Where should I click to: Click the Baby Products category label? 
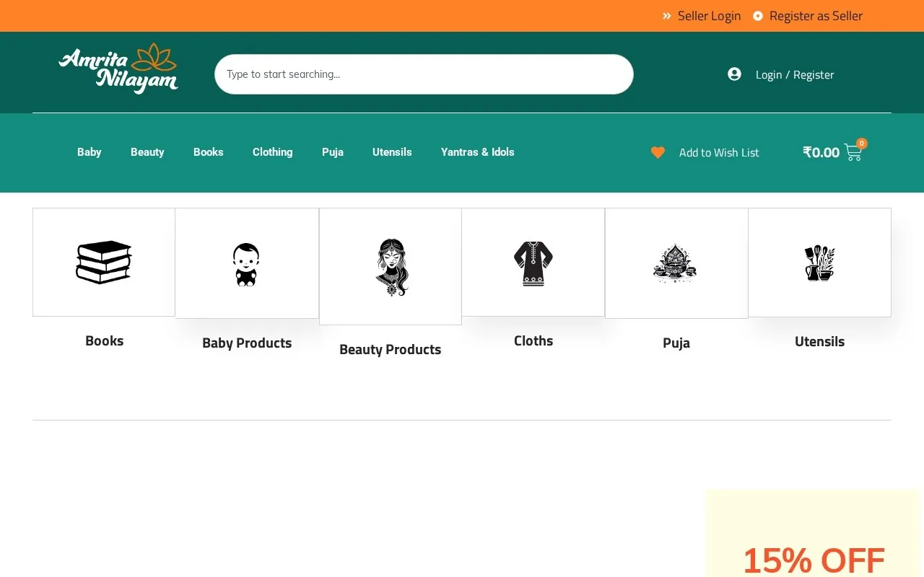point(247,343)
